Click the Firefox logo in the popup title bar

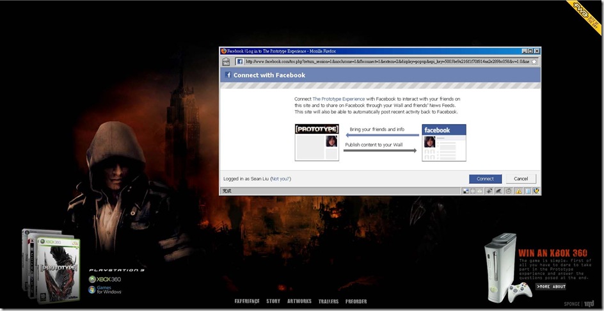pos(223,51)
